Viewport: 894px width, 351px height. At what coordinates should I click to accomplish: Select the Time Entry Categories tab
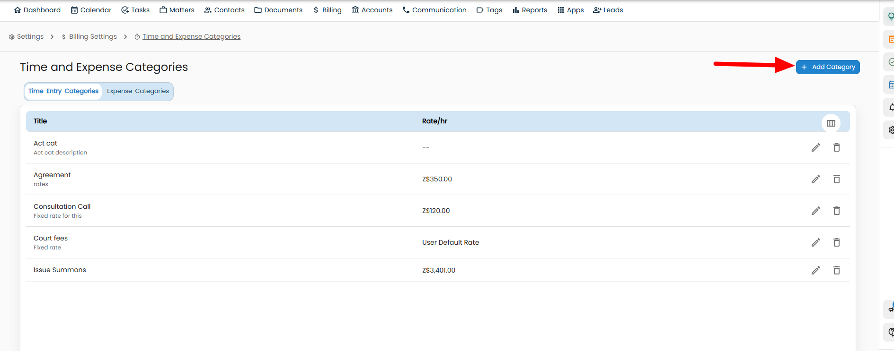(63, 91)
